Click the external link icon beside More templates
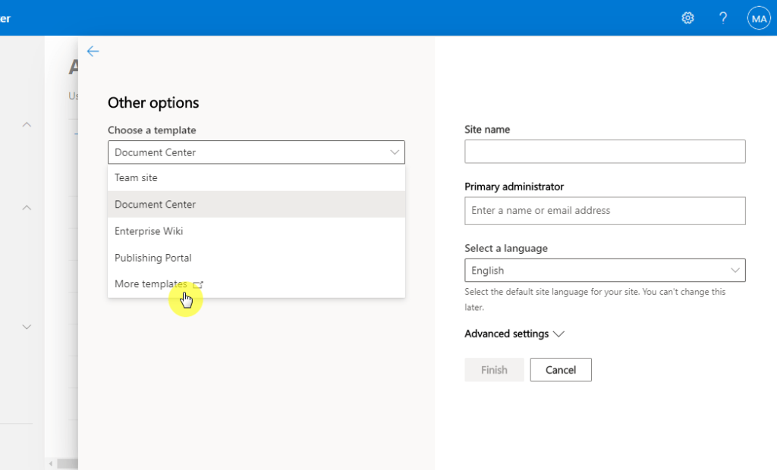 (x=198, y=284)
